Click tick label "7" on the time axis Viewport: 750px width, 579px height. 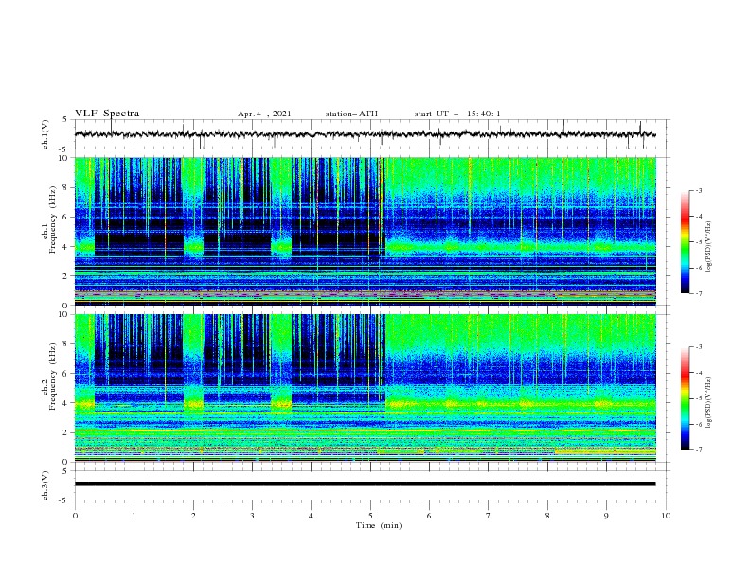[489, 516]
